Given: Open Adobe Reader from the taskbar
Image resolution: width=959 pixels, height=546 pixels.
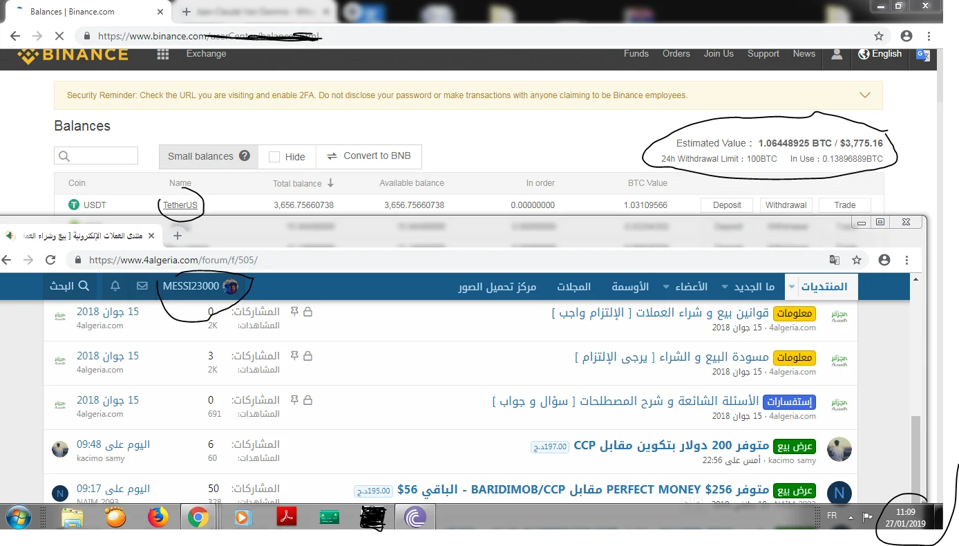Looking at the screenshot, I should [286, 517].
